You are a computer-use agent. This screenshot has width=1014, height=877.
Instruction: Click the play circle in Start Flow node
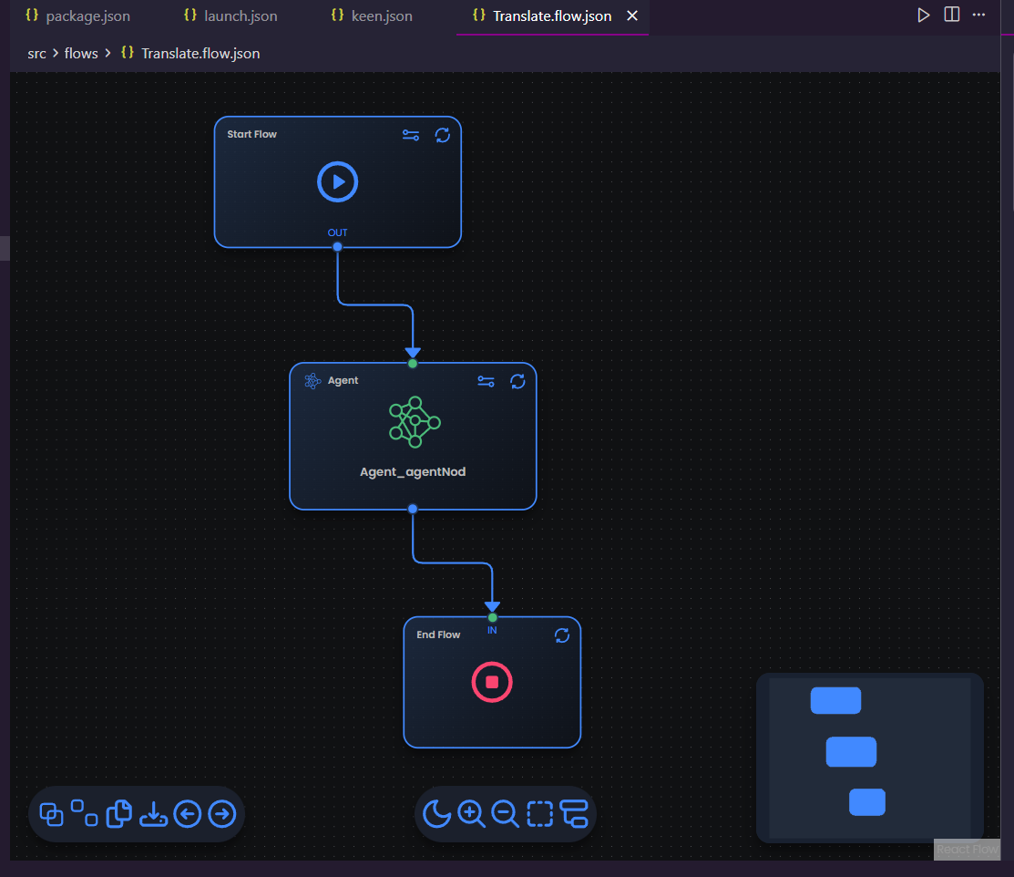338,181
